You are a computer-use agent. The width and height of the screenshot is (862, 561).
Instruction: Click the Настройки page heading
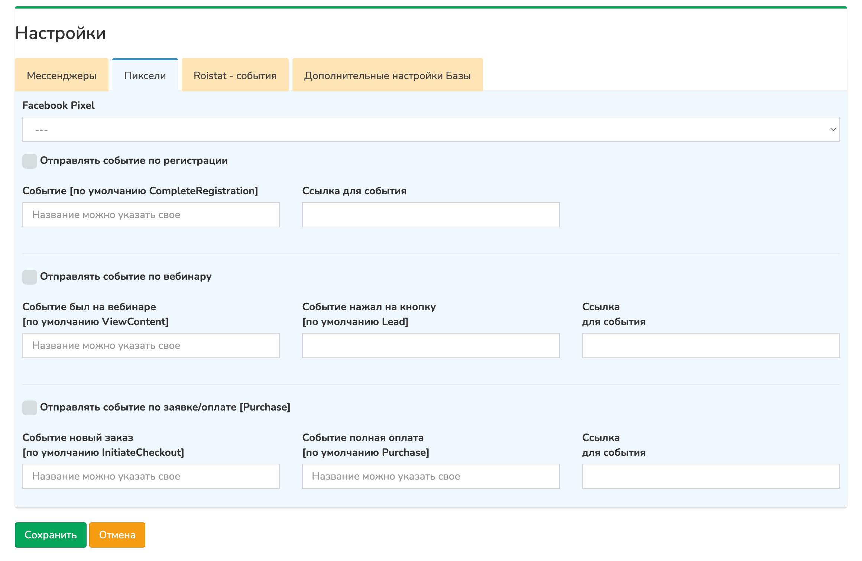click(61, 33)
